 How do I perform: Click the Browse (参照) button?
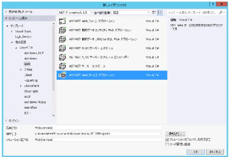pos(175,134)
